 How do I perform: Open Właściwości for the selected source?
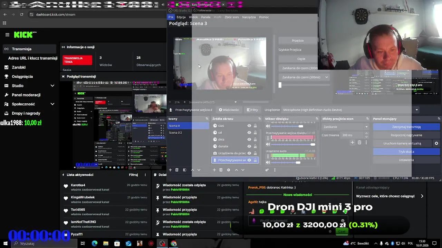229,110
